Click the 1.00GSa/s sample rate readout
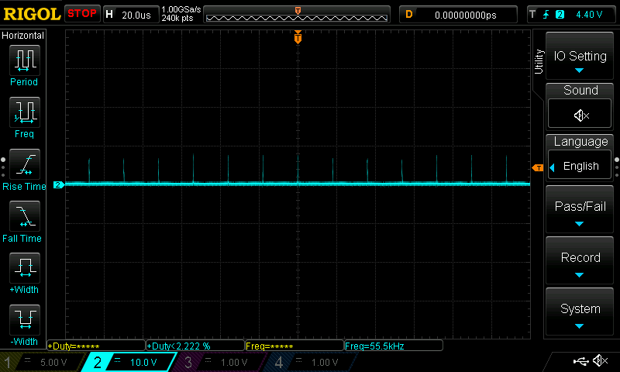Image resolution: width=620 pixels, height=372 pixels. [181, 9]
